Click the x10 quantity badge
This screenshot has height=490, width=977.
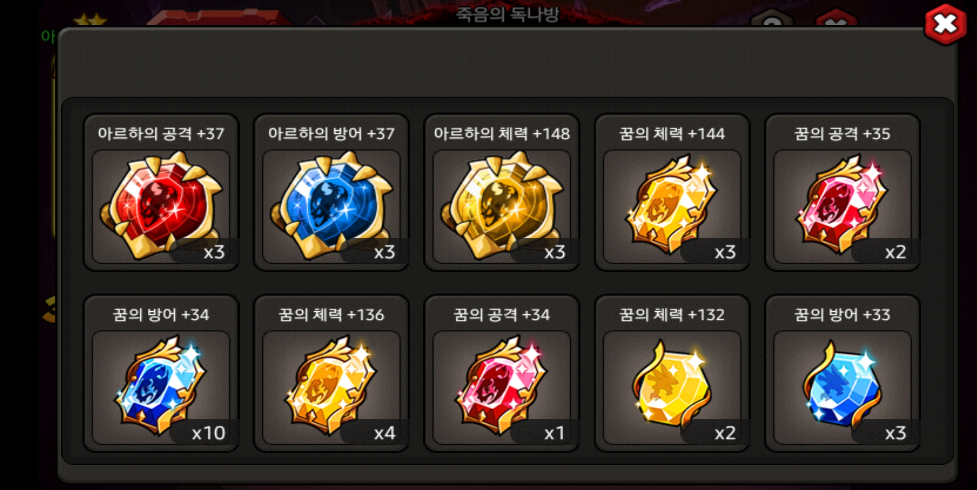point(208,433)
